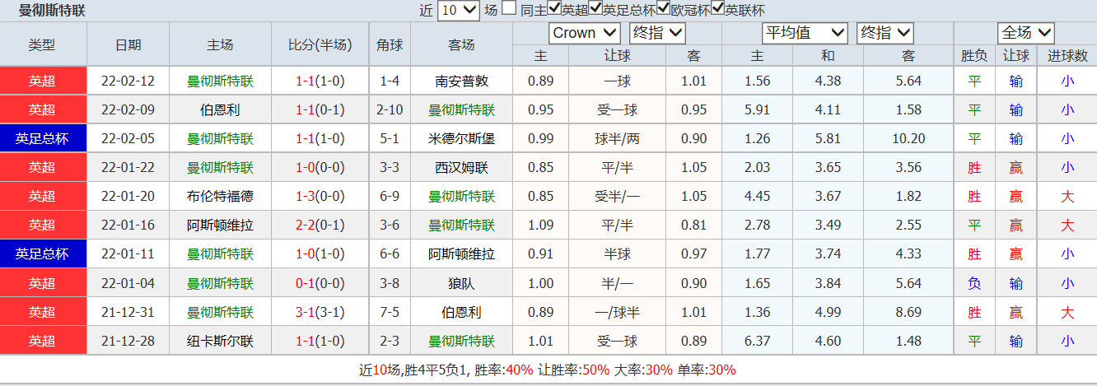
Task: Expand the 终指 dropdown beside 平均值
Action: click(x=885, y=33)
